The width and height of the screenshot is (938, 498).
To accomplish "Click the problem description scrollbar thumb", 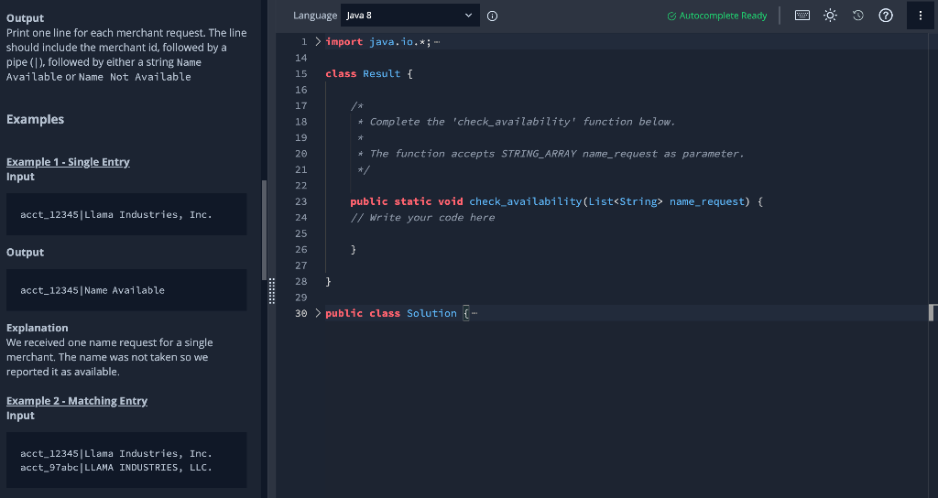I will [x=264, y=230].
